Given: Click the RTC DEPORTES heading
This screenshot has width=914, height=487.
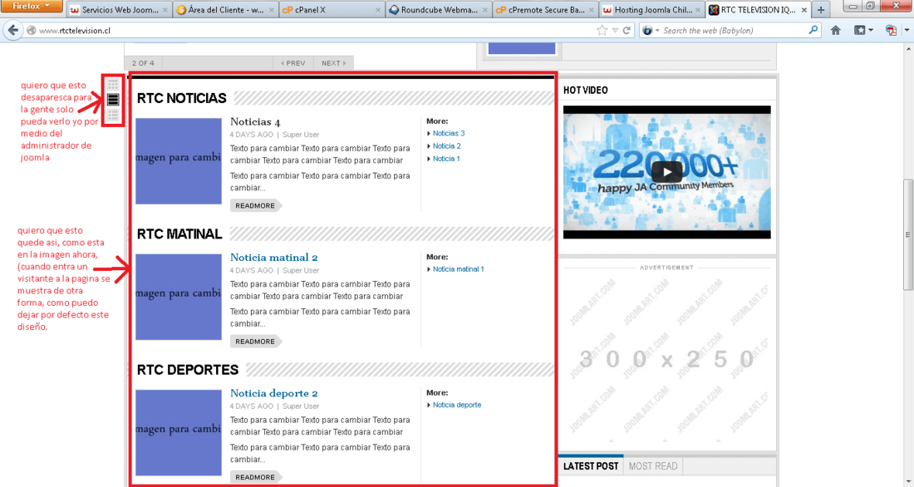Looking at the screenshot, I should click(188, 370).
